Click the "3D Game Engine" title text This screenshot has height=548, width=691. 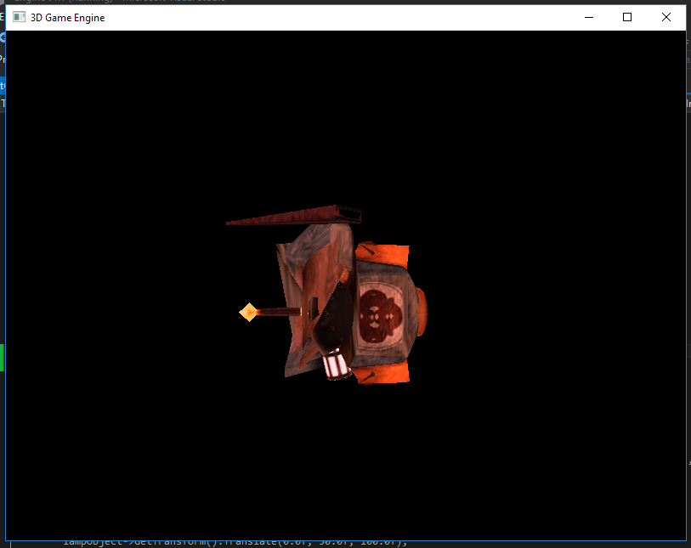pyautogui.click(x=67, y=18)
